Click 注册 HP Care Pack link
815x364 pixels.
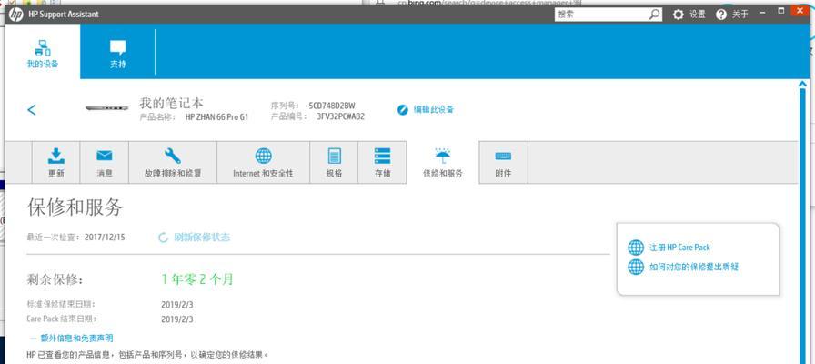click(679, 248)
